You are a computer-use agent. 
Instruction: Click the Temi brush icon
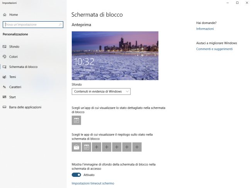5,77
